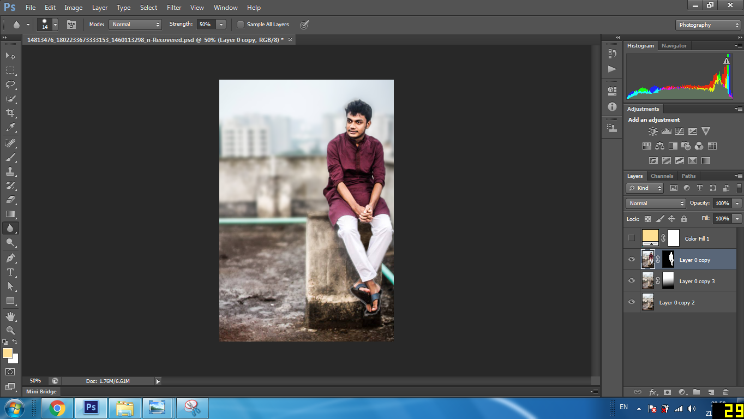Click the foreground color swatch
The image size is (744, 419).
tap(8, 353)
